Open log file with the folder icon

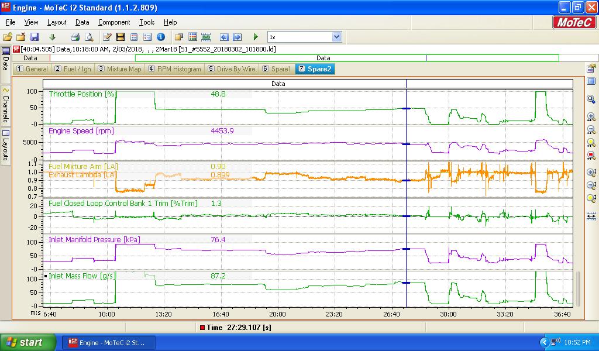(8, 37)
